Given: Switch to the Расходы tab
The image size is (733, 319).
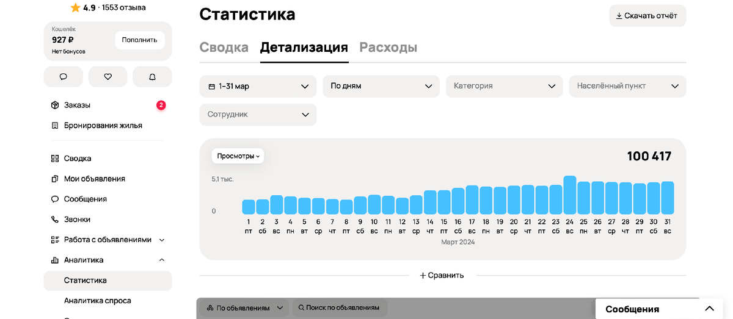Looking at the screenshot, I should (x=388, y=48).
